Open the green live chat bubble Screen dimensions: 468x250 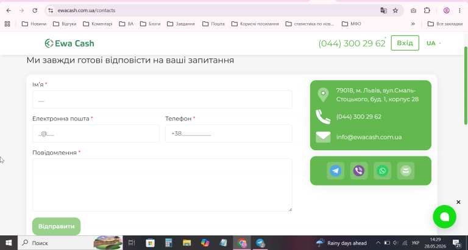pos(444,217)
